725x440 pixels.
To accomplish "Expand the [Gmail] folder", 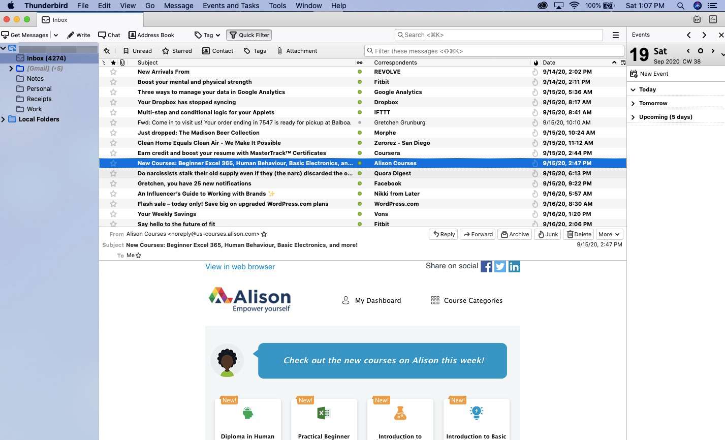I will coord(11,69).
